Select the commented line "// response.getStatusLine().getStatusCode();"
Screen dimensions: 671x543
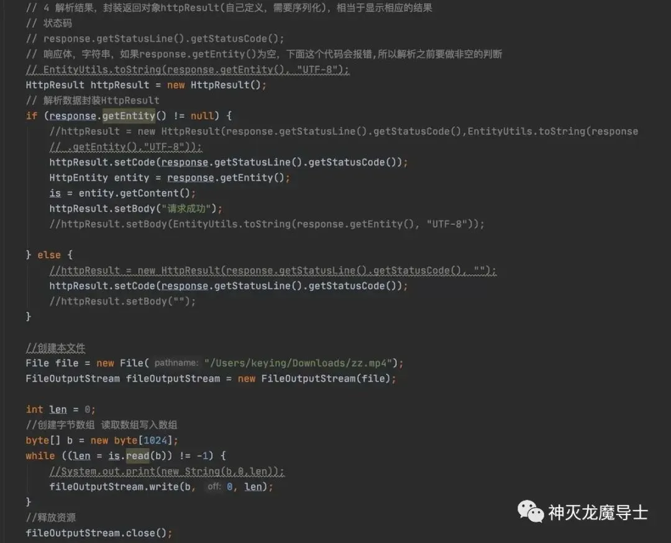[155, 38]
